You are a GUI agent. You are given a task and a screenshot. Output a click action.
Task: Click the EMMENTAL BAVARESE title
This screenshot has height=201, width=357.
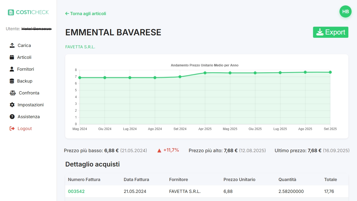click(113, 32)
